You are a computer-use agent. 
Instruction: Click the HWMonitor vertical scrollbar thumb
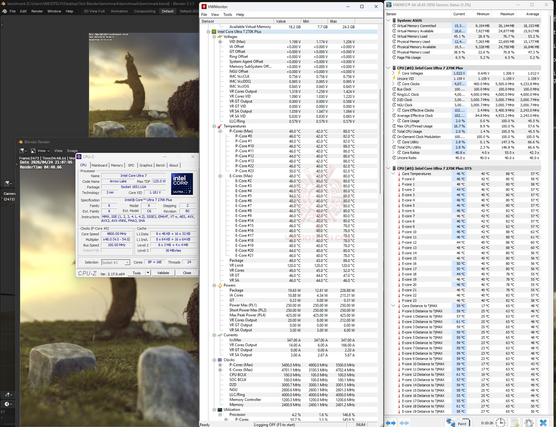[380, 142]
